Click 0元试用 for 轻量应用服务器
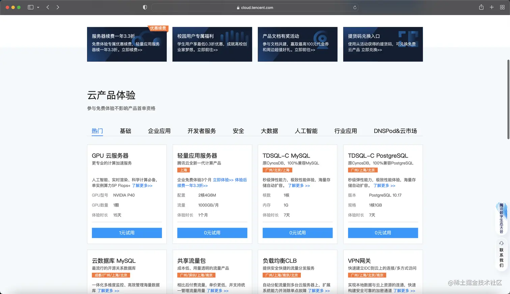This screenshot has width=510, height=294. coord(212,233)
